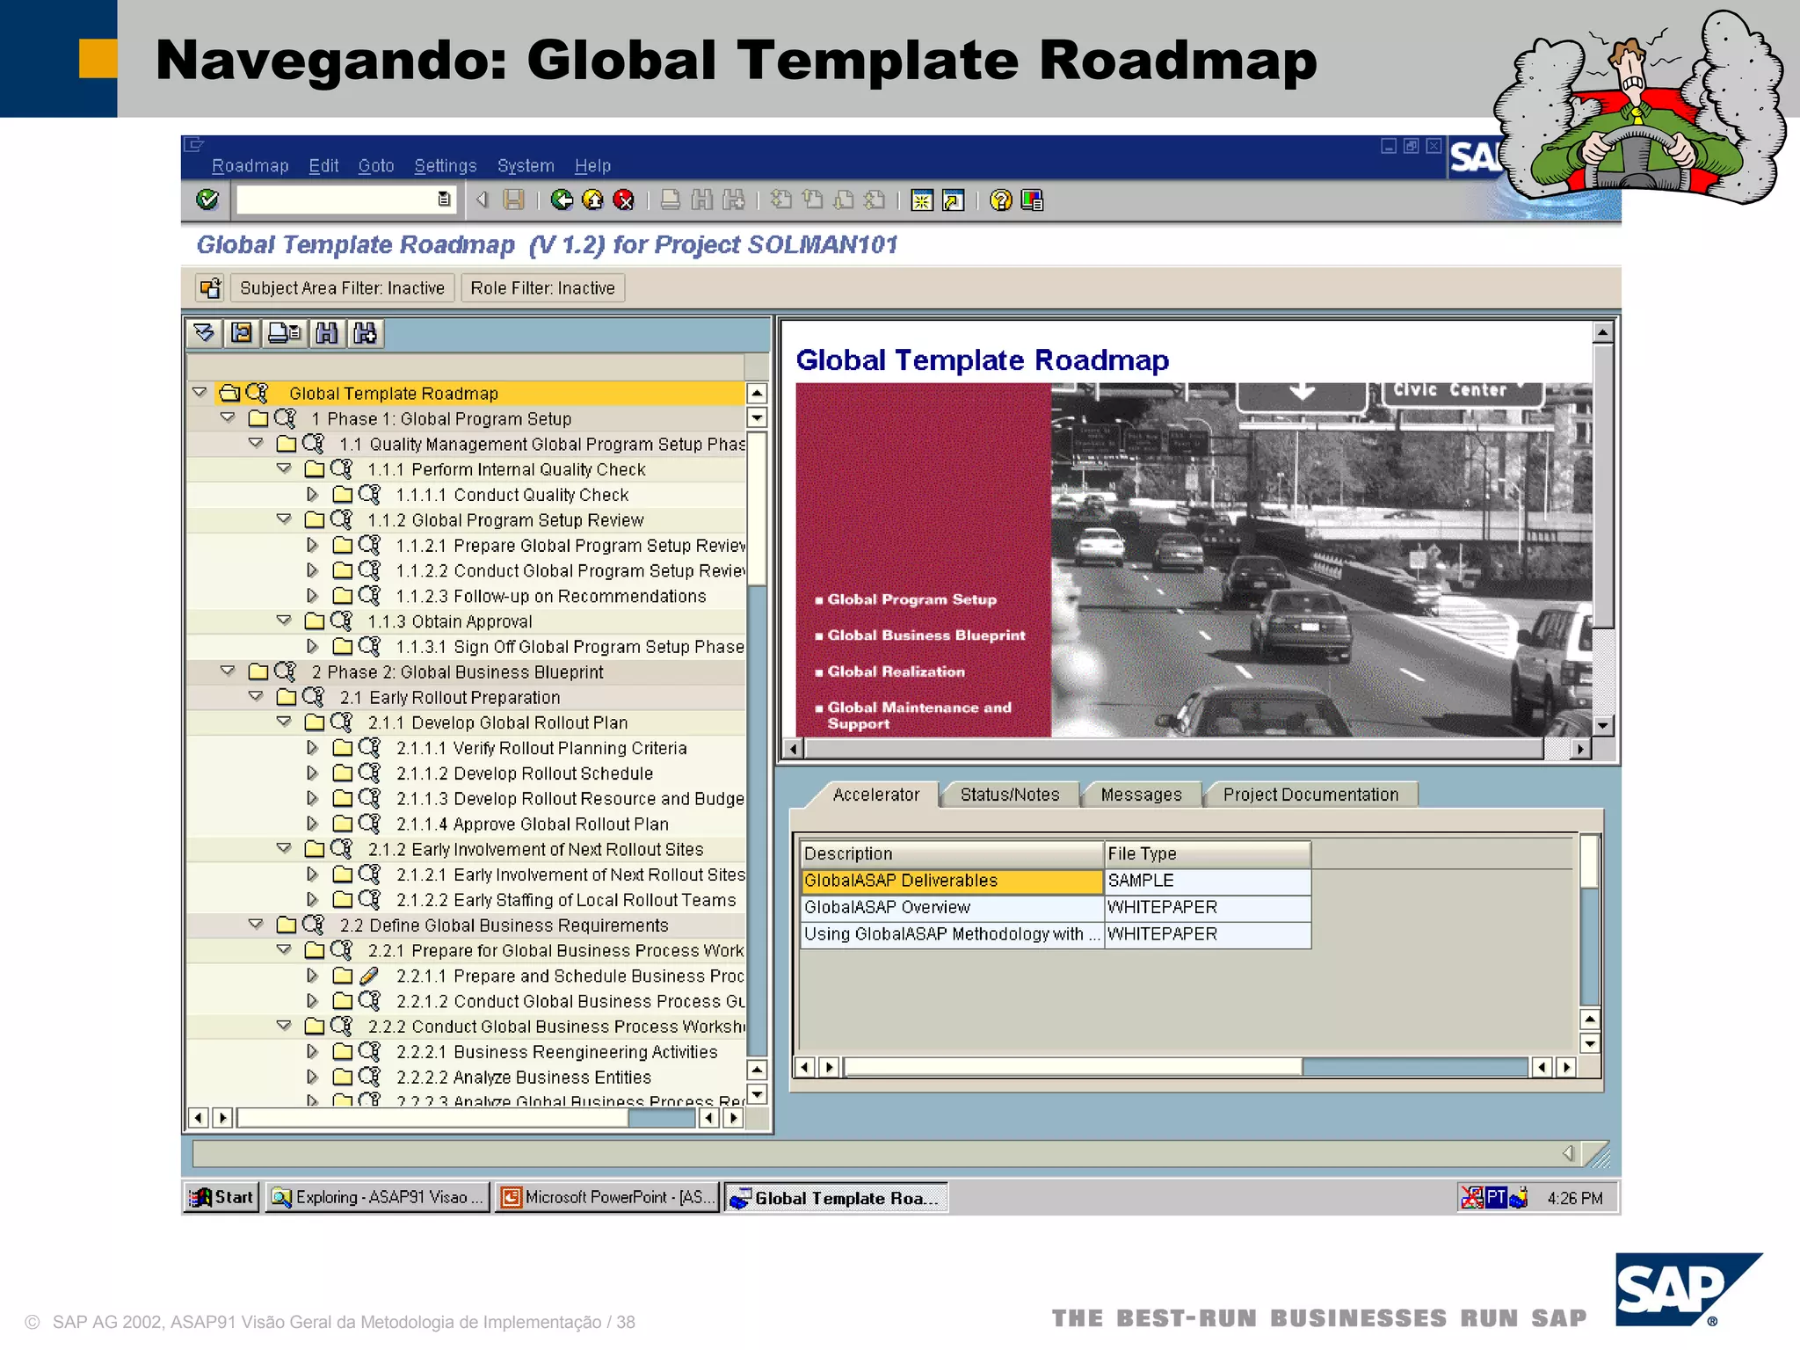Expand 2.1.1.2 Develop Rollout Schedule
The image size is (1800, 1350).
click(x=312, y=773)
